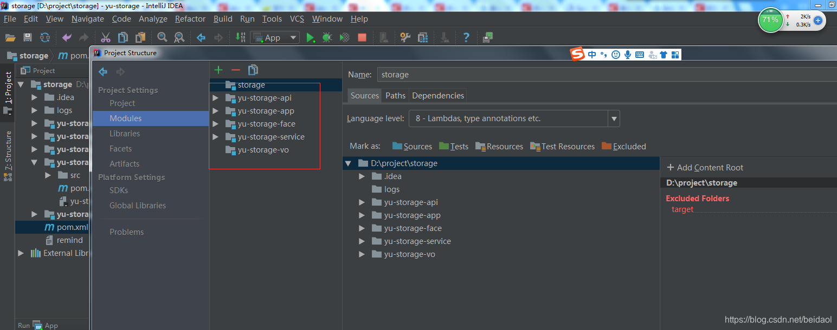Click the Sogou emoji smiley icon

616,55
